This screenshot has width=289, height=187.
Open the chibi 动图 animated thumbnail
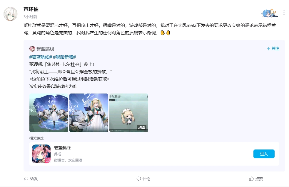click(129, 113)
